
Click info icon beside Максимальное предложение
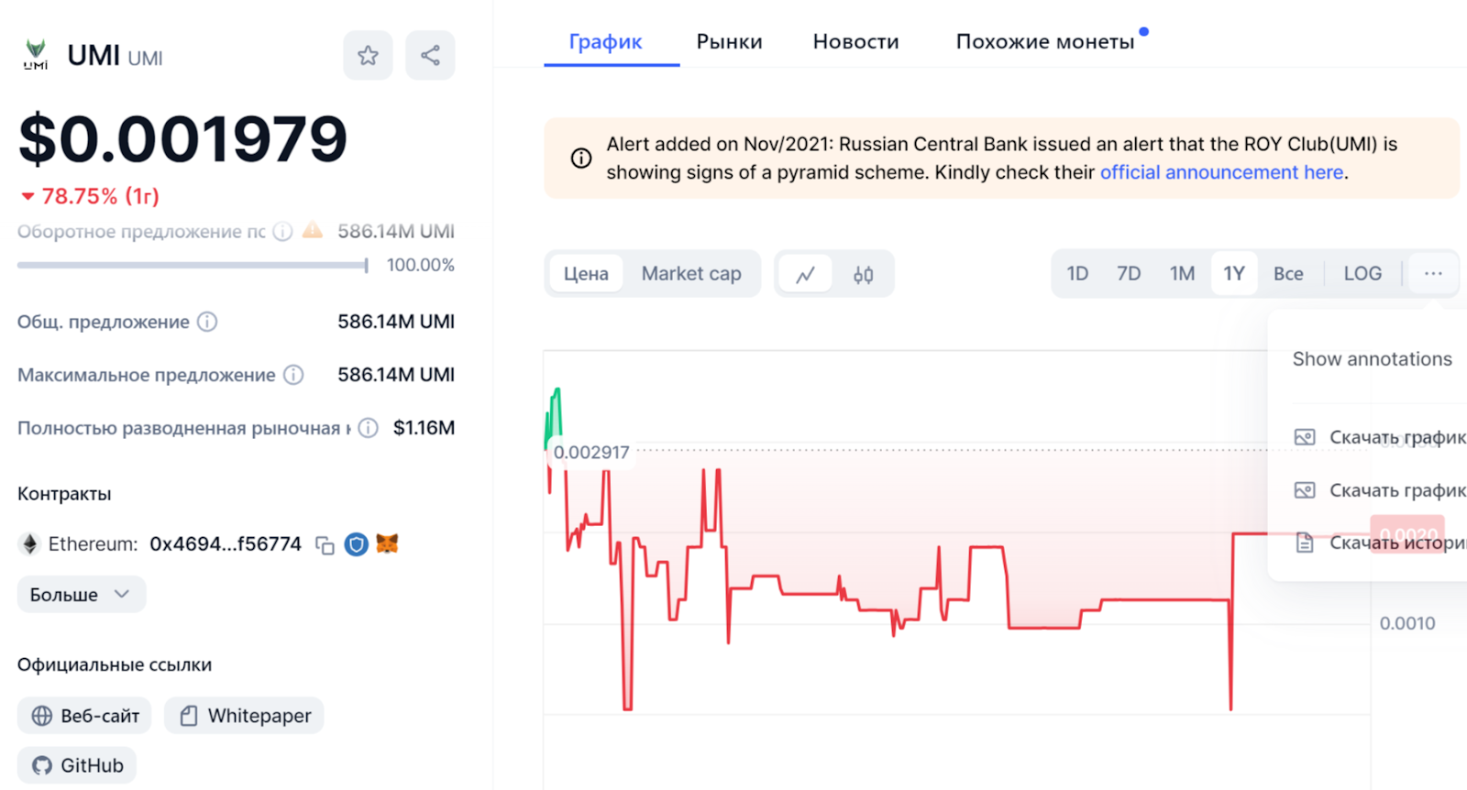(x=293, y=375)
